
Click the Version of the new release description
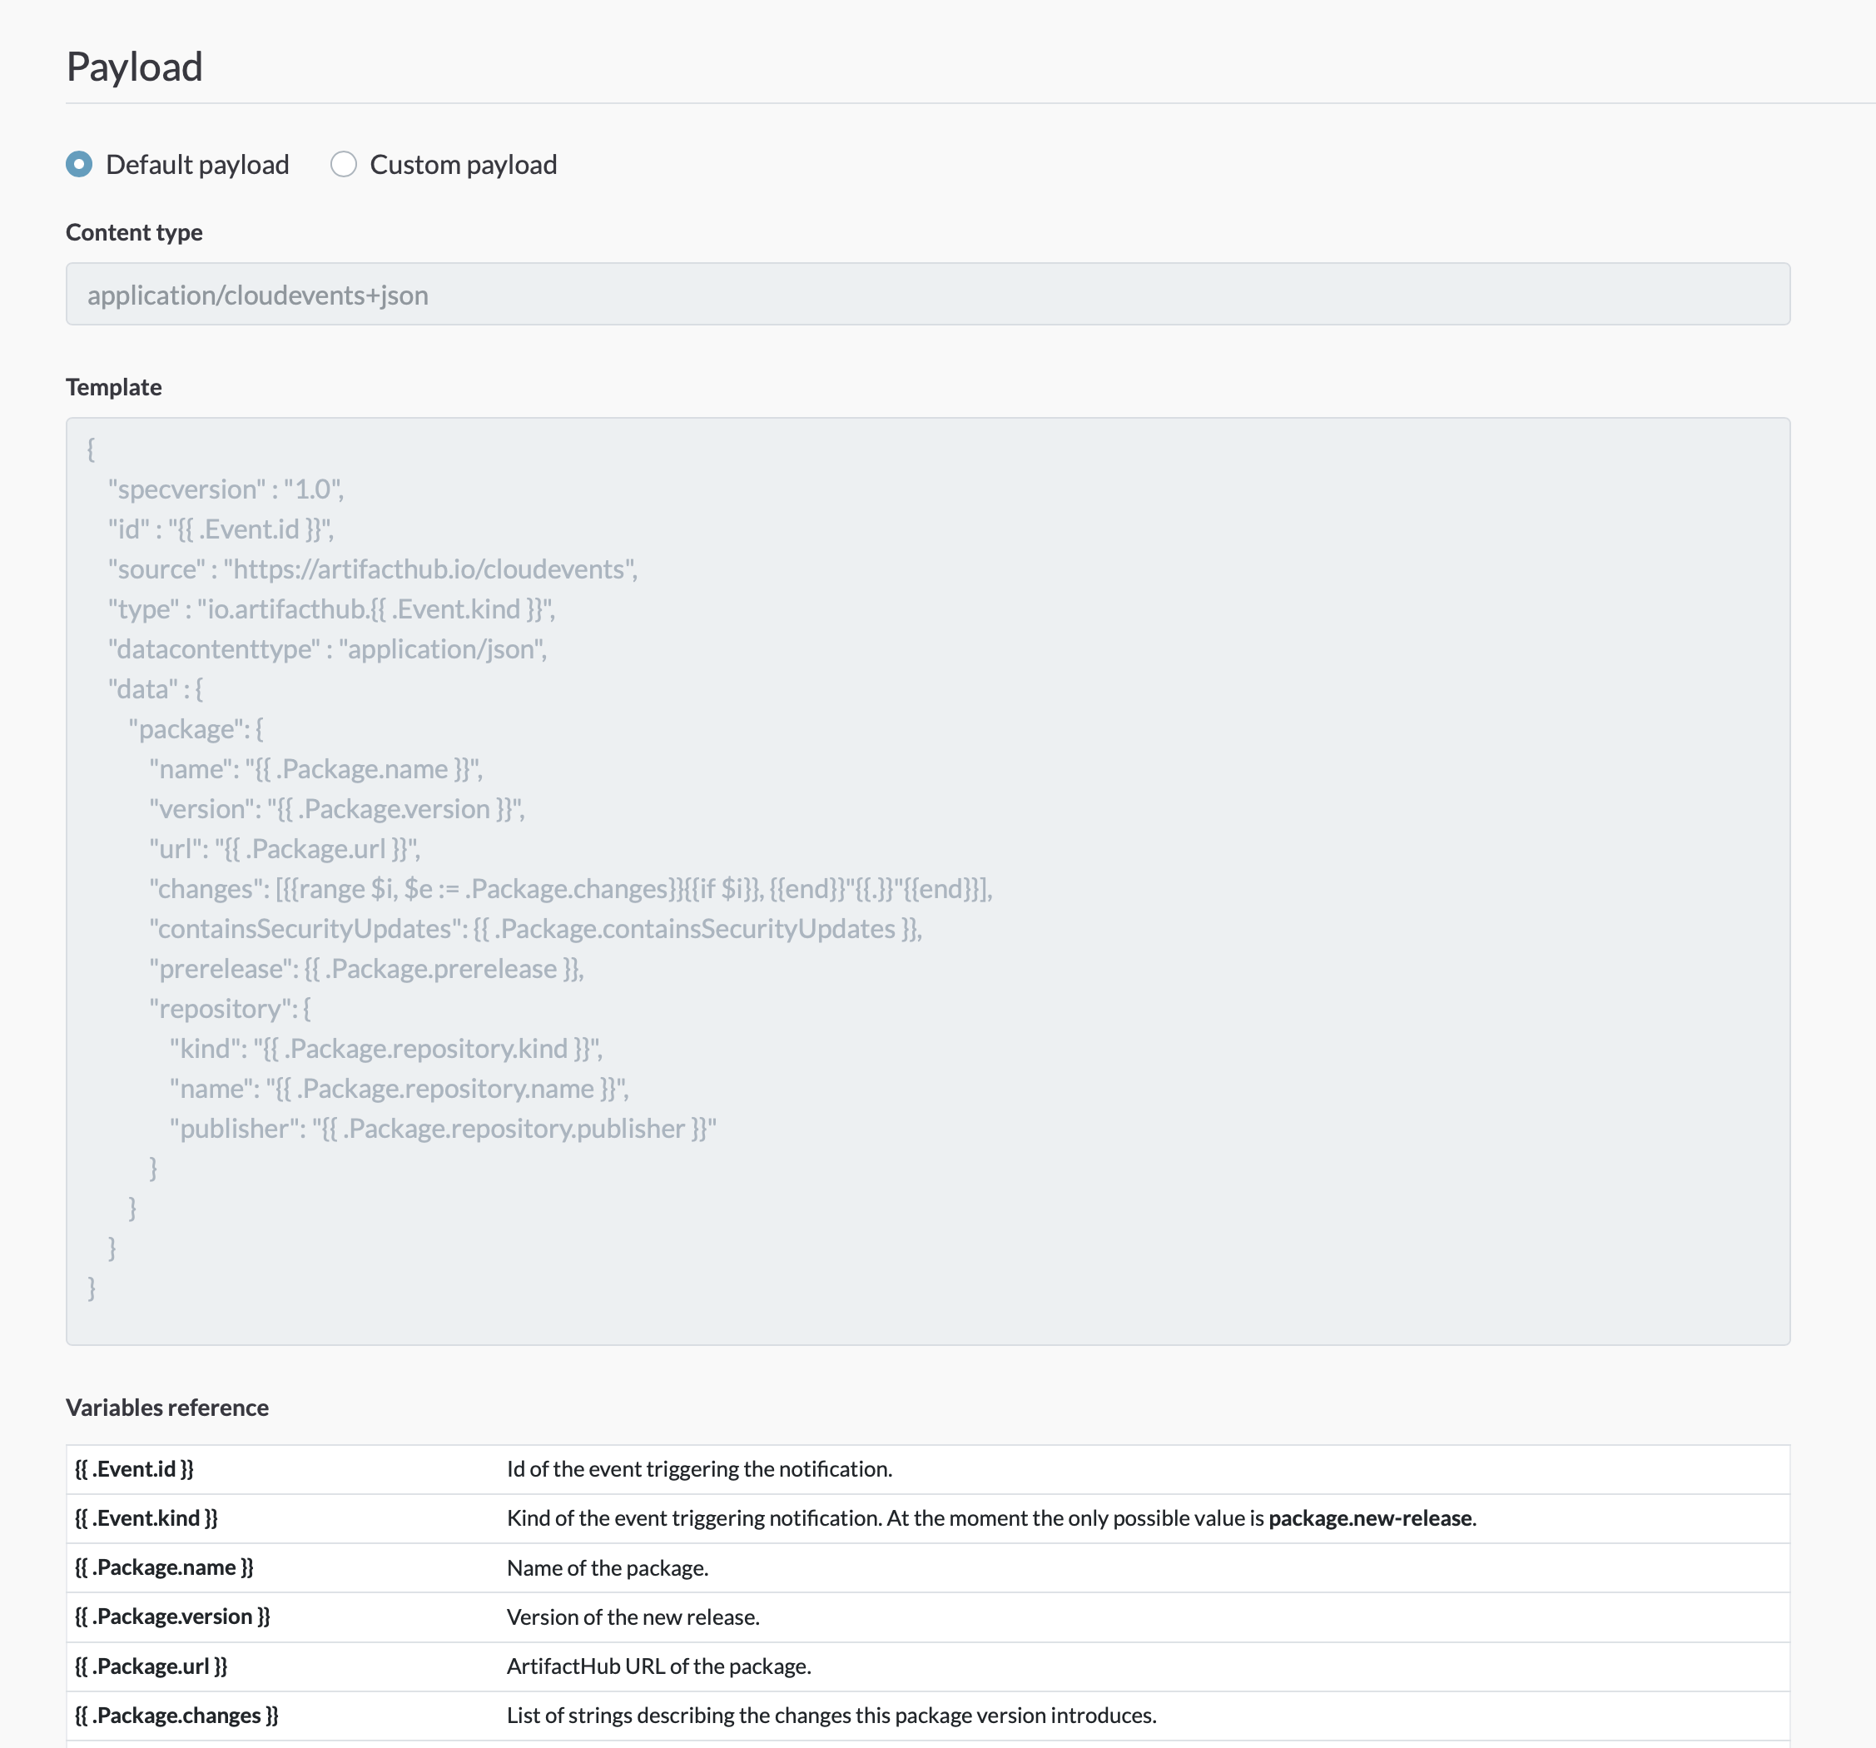(633, 1616)
